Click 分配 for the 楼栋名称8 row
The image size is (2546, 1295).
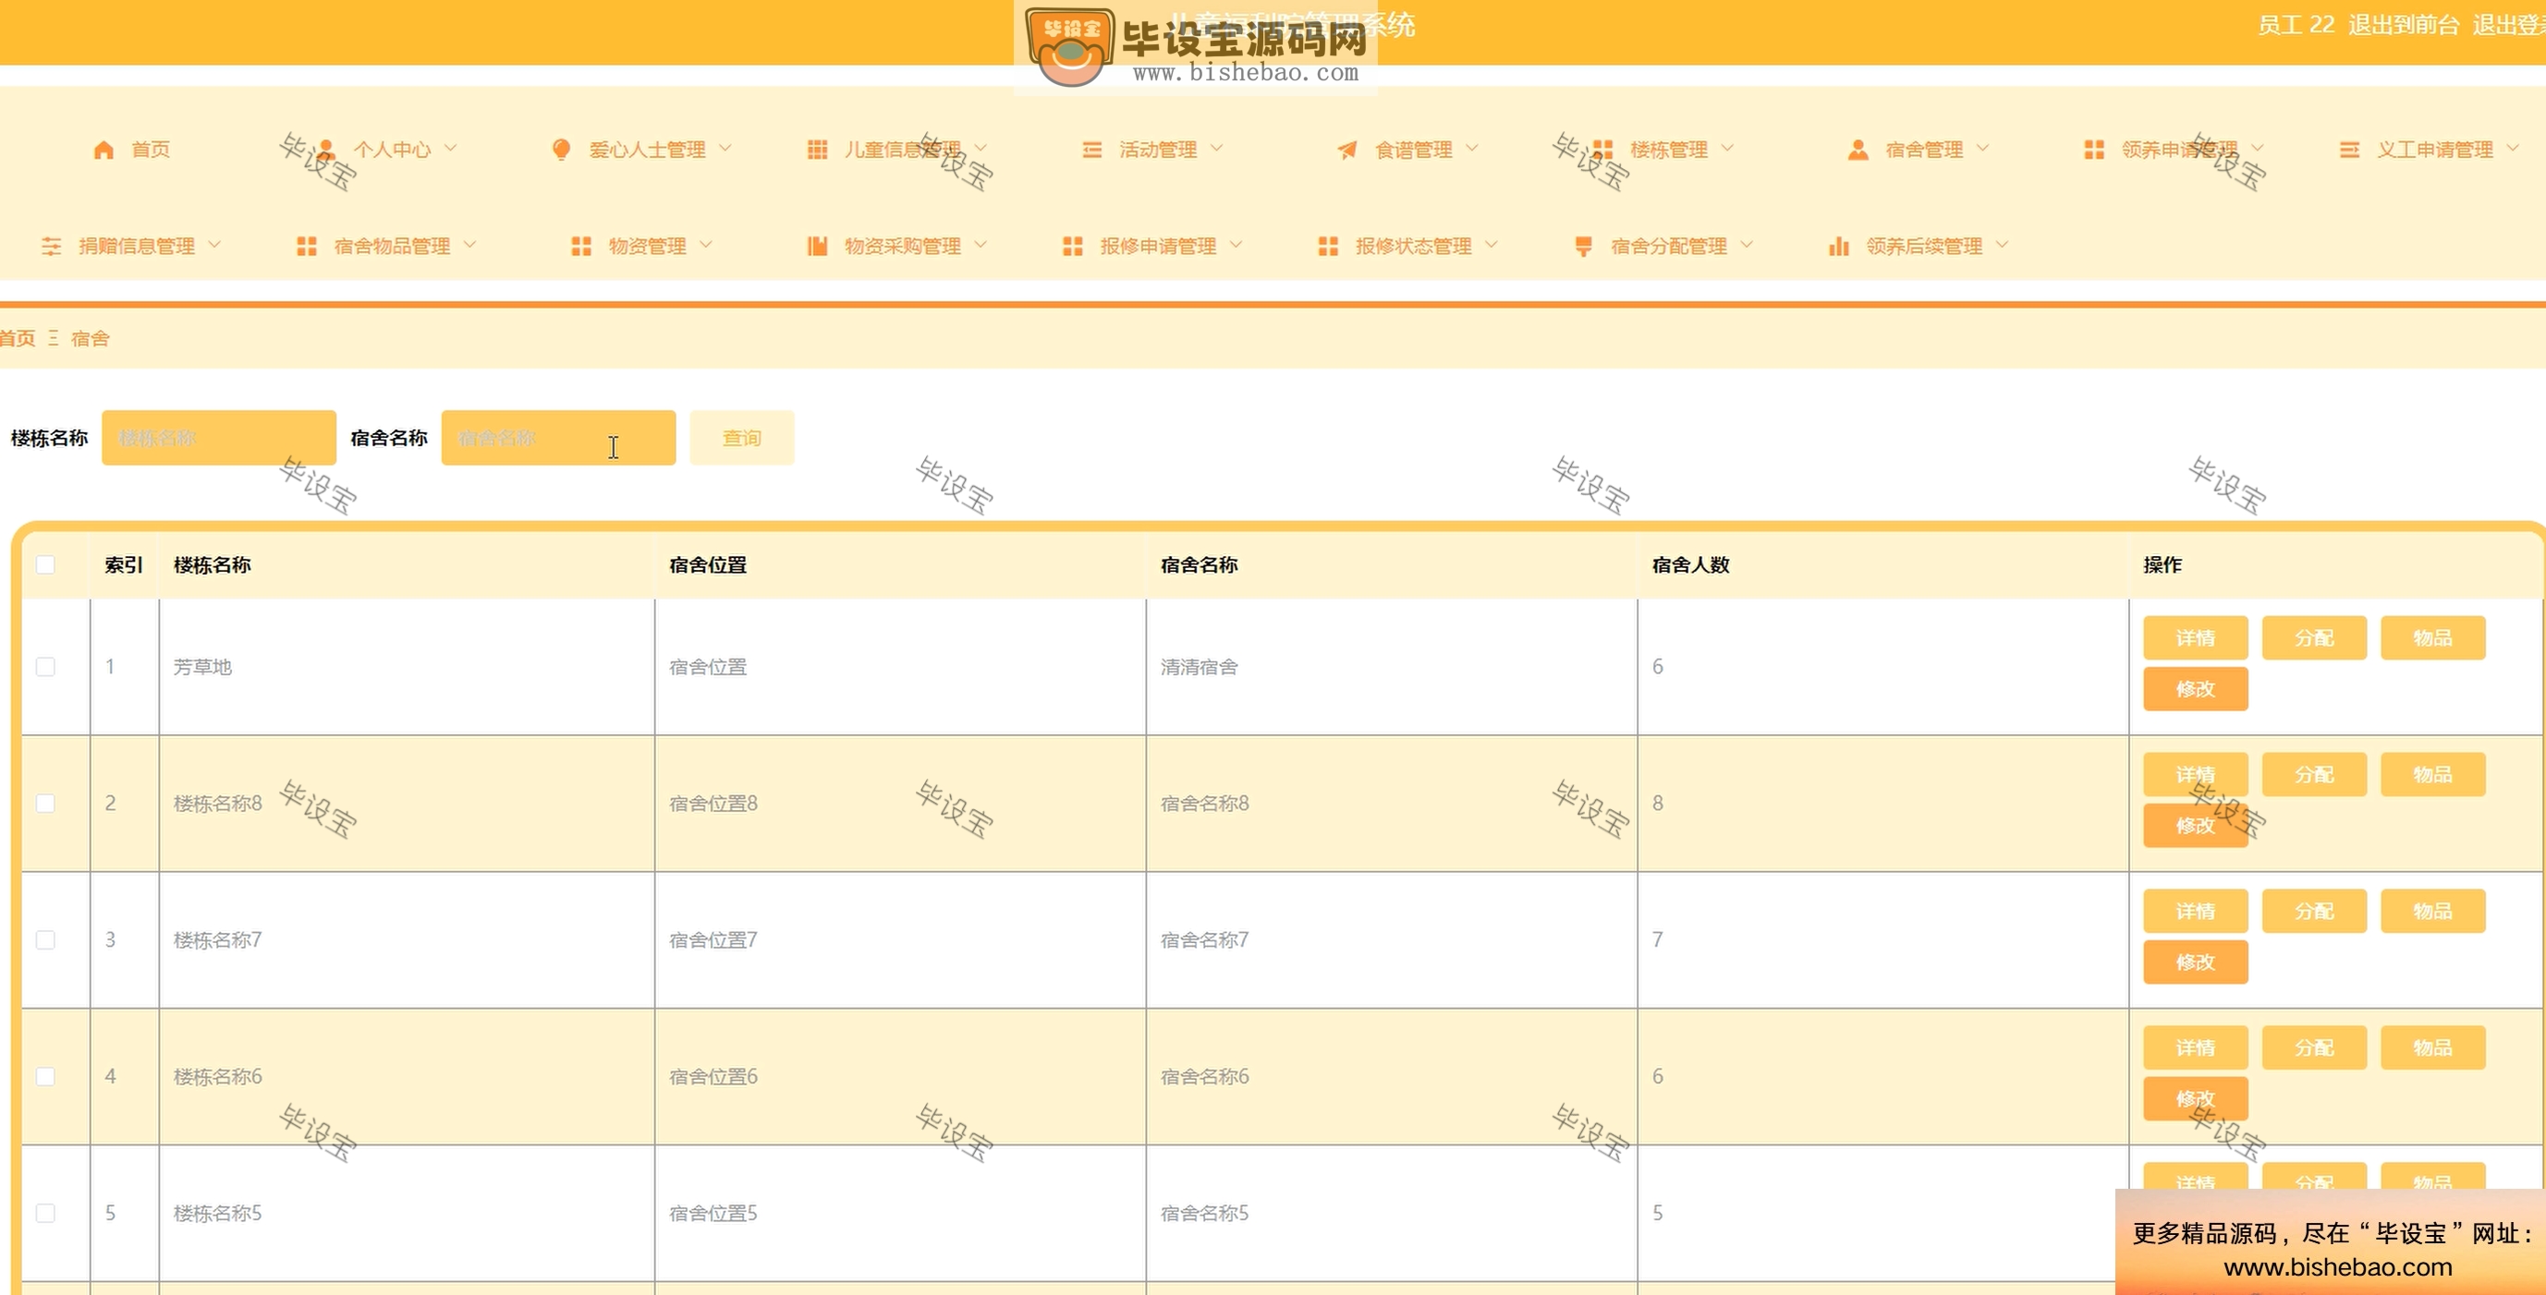coord(2315,774)
